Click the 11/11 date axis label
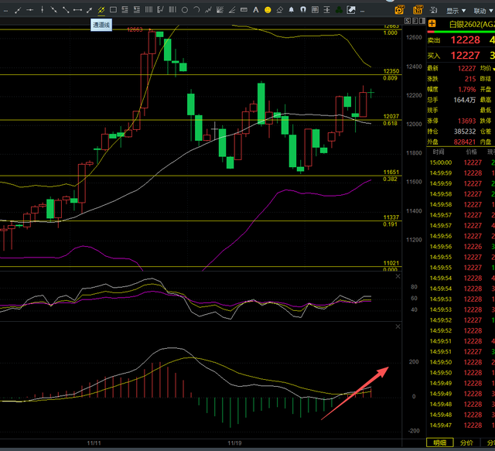This screenshot has height=451, width=495. (x=94, y=443)
